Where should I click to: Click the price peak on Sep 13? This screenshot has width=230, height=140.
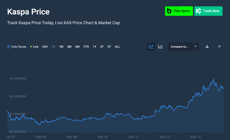pos(214,79)
